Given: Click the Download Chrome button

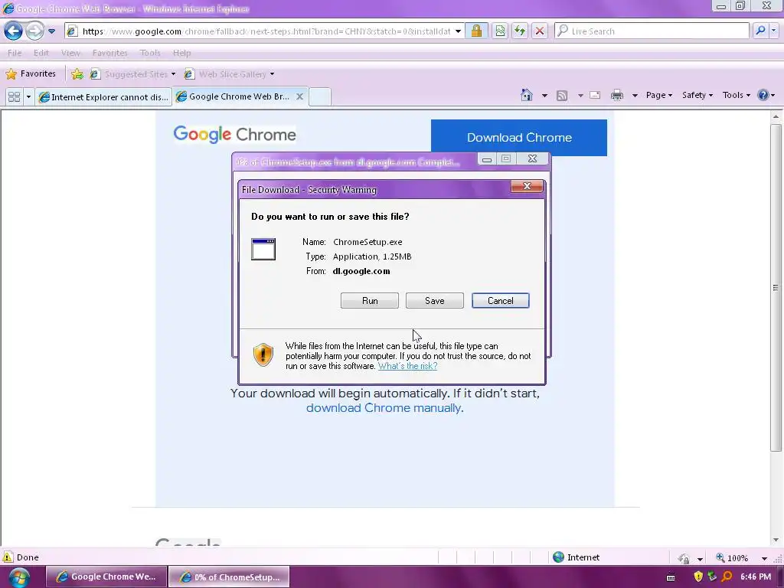Looking at the screenshot, I should point(519,138).
